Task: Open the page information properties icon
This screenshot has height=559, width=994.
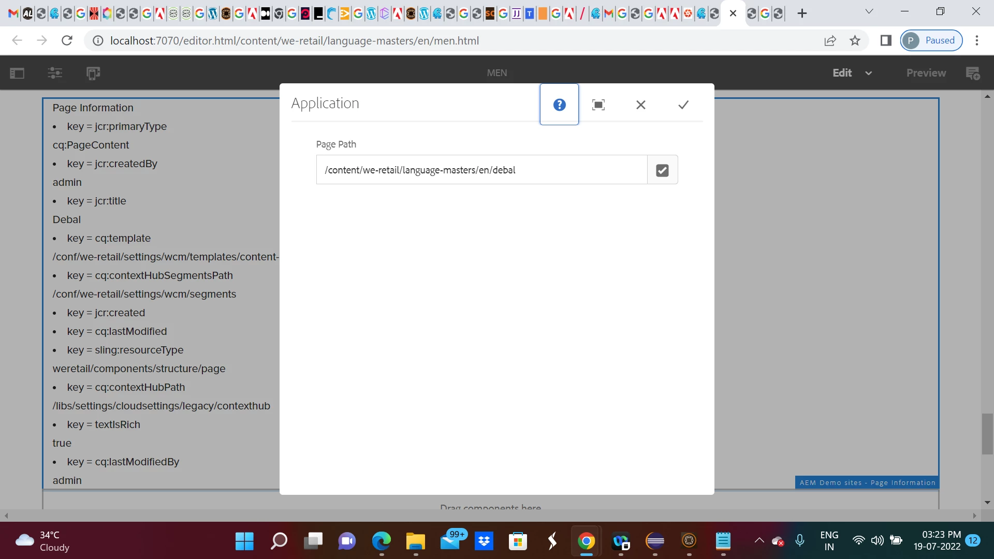Action: (x=55, y=73)
